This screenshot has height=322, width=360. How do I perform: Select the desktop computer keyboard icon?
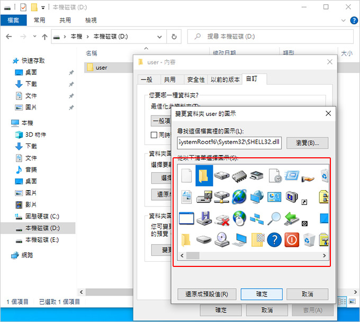click(x=239, y=240)
